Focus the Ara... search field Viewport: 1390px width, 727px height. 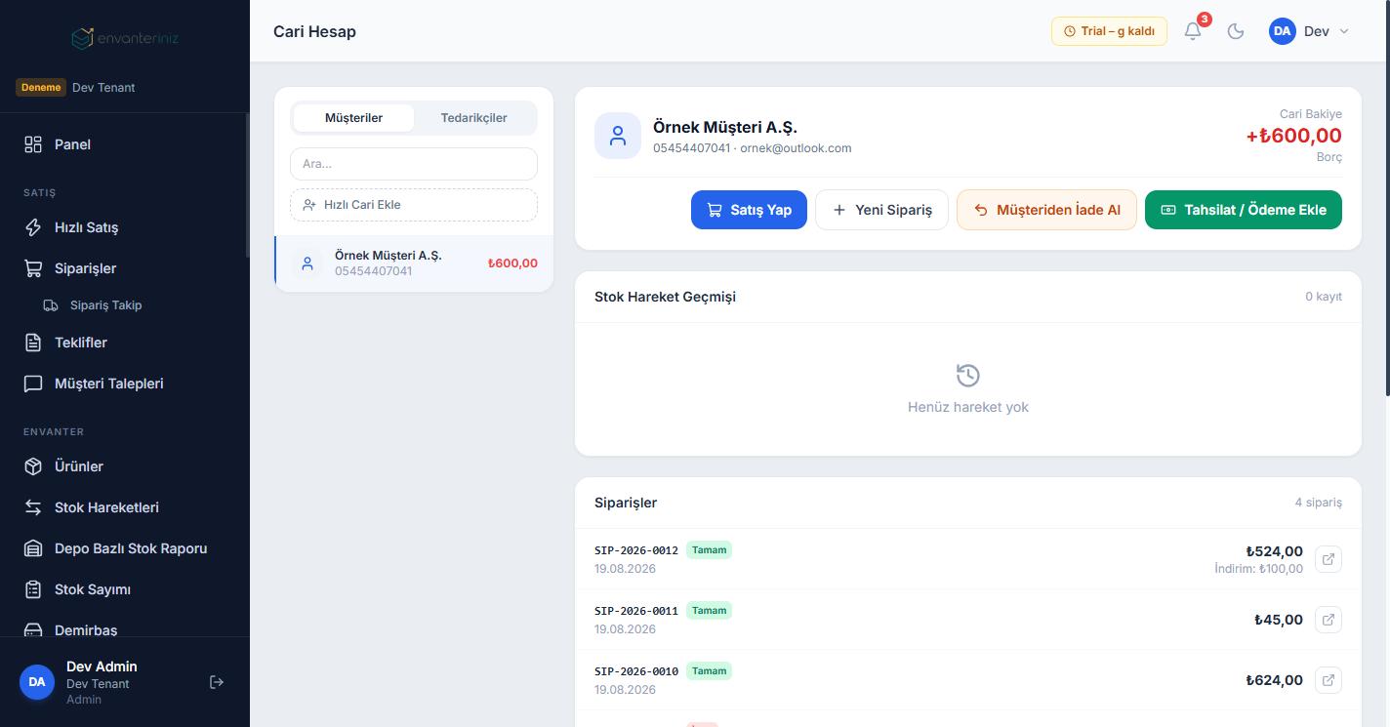coord(414,164)
